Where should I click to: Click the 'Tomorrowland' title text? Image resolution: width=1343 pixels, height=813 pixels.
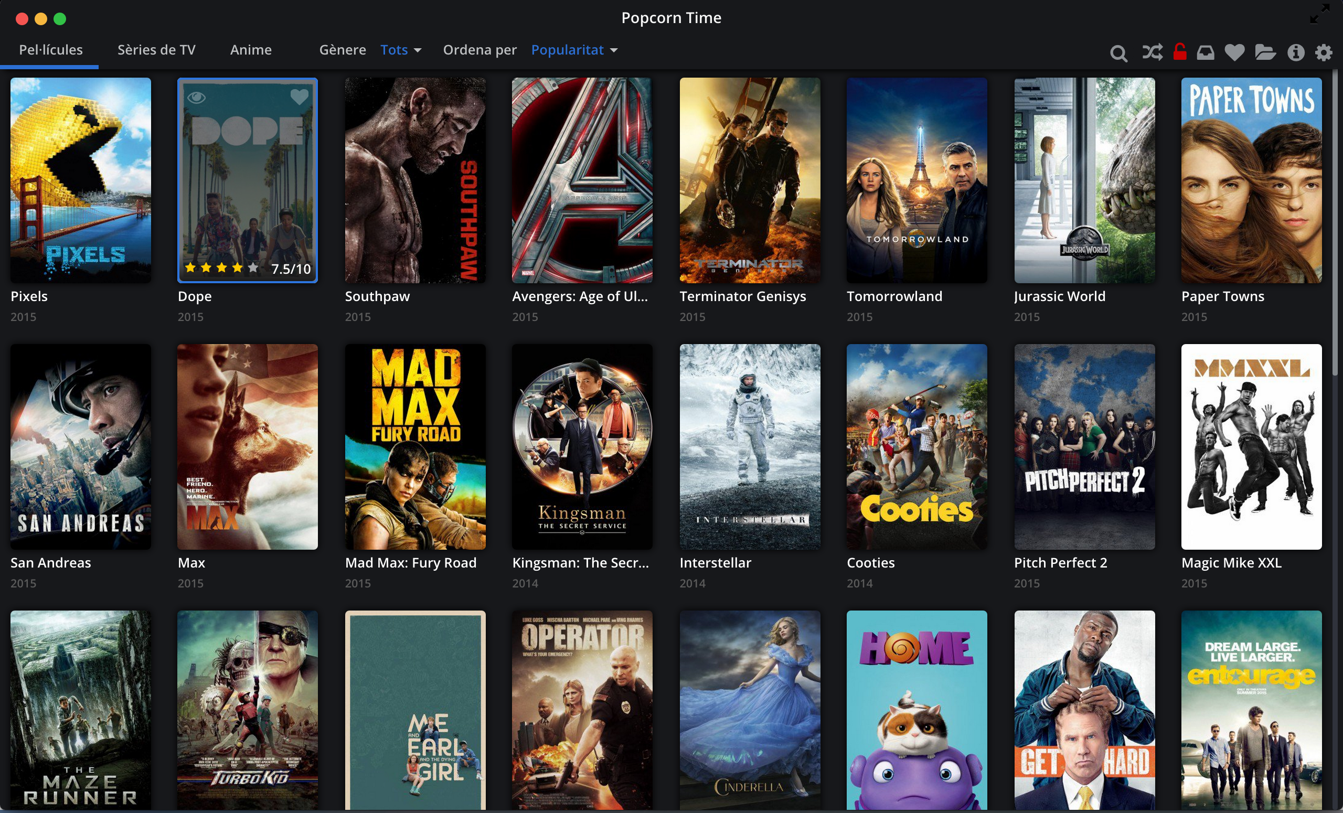click(894, 296)
